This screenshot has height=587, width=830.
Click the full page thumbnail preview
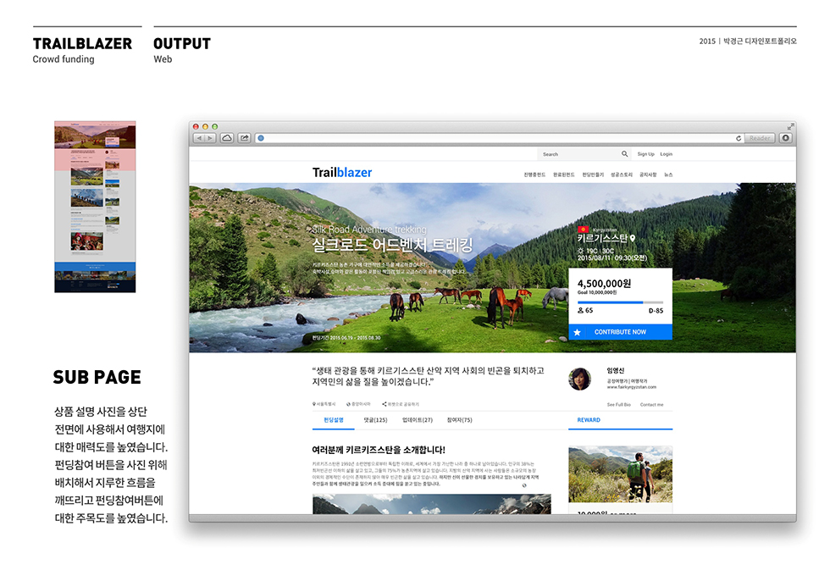tap(95, 207)
